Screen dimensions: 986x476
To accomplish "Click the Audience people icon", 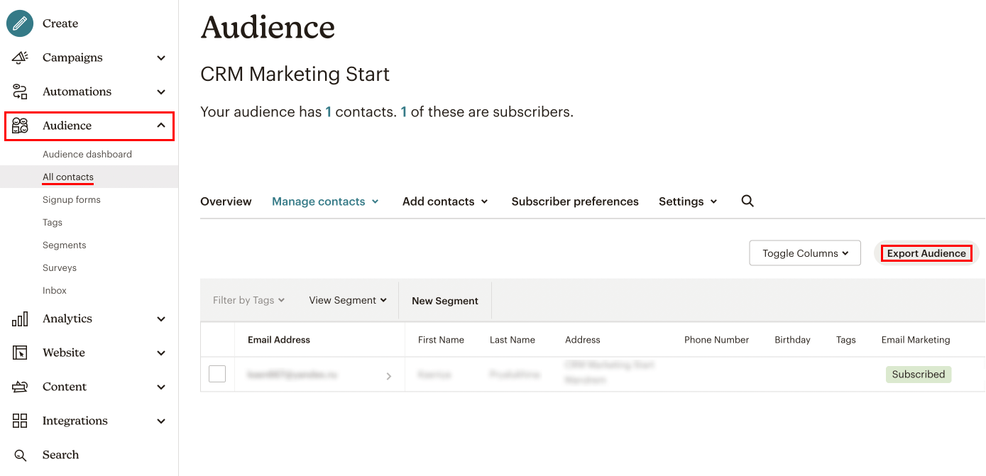I will tap(18, 125).
